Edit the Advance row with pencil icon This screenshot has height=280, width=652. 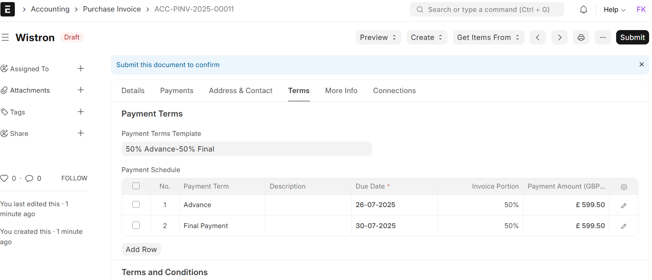[624, 205]
